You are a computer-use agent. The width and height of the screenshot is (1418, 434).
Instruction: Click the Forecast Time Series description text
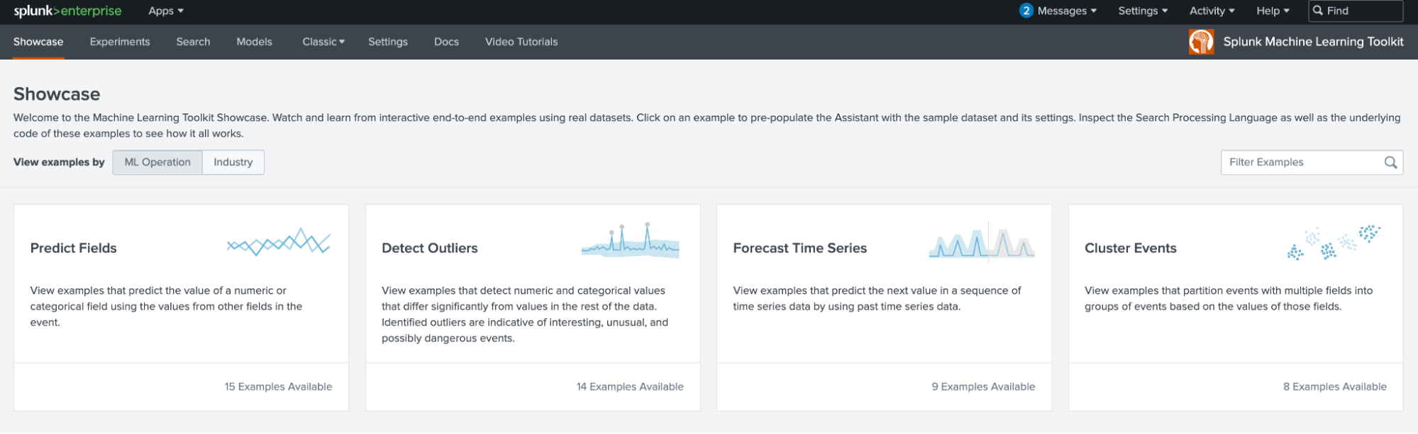(877, 299)
